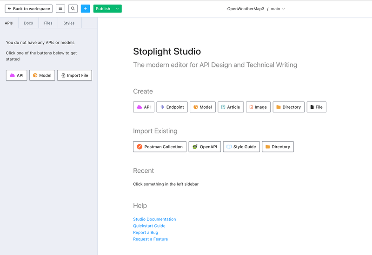The width and height of the screenshot is (372, 255).
Task: Click the hamburger menu icon in top toolbar
Action: pos(60,9)
